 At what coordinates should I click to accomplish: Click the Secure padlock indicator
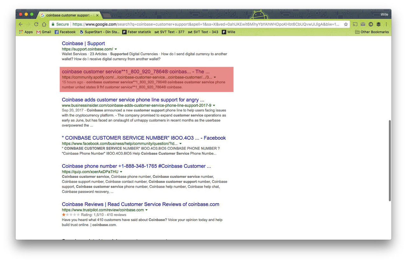click(x=60, y=24)
